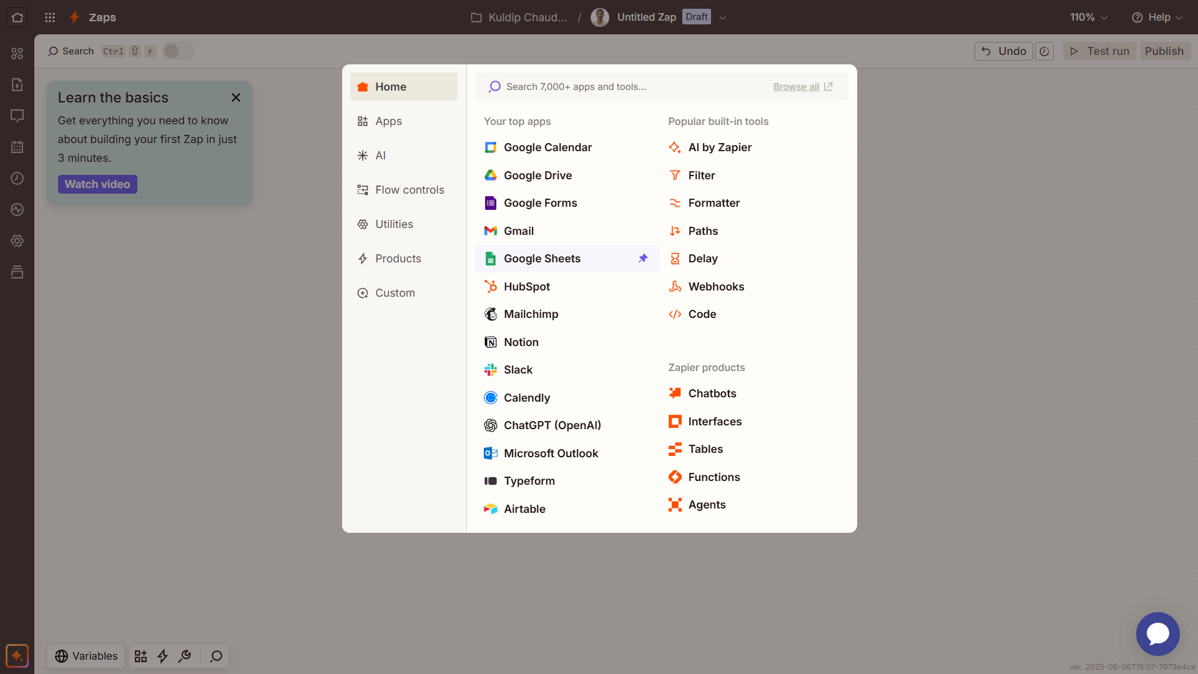Select Airtable app

(566, 509)
